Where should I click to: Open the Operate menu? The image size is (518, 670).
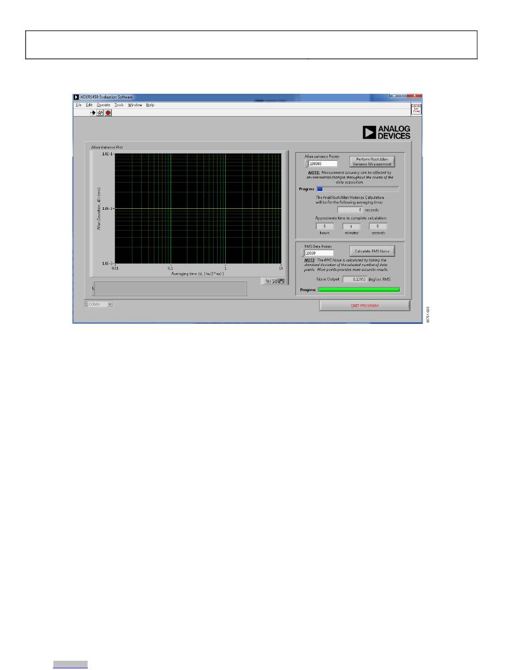[104, 105]
